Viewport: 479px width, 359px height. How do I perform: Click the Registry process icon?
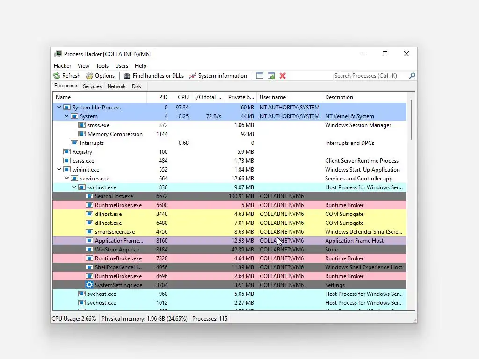(66, 152)
